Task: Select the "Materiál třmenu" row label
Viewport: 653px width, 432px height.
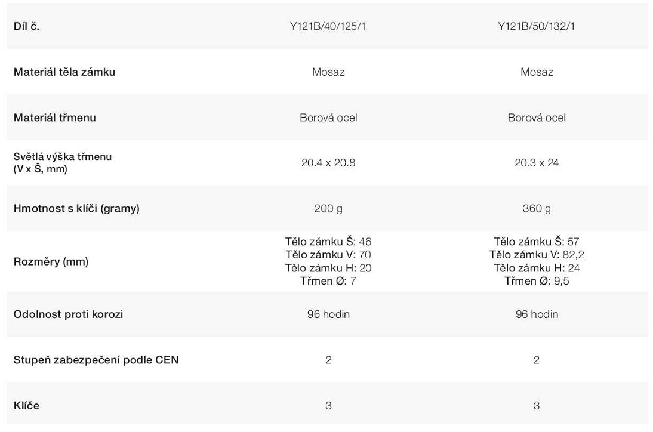Action: (x=54, y=118)
